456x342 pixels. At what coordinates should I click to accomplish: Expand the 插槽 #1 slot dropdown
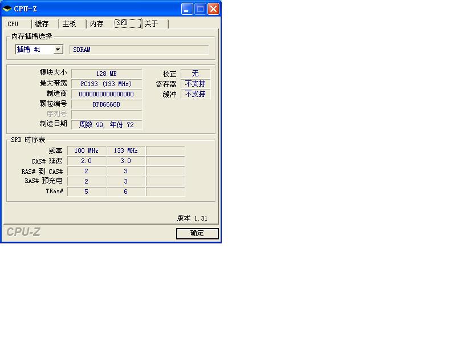point(58,50)
